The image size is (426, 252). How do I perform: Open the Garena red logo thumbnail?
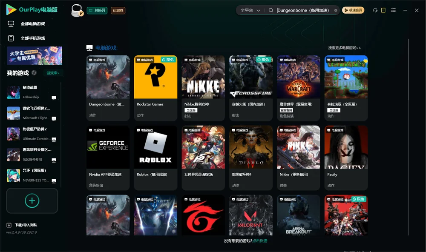pyautogui.click(x=203, y=215)
